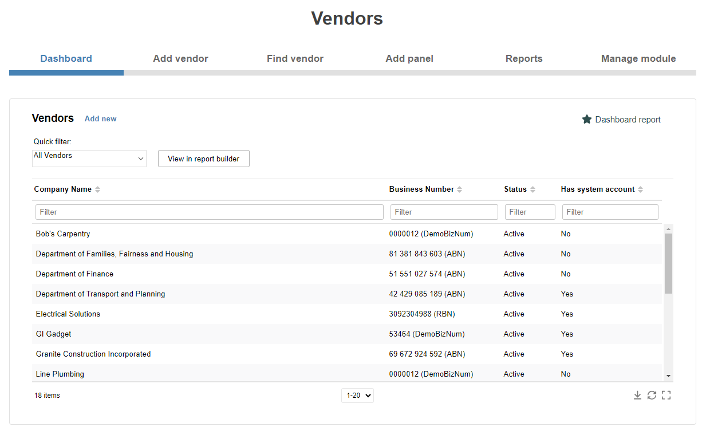Focus the Status filter field
This screenshot has height=431, width=702.
(530, 212)
